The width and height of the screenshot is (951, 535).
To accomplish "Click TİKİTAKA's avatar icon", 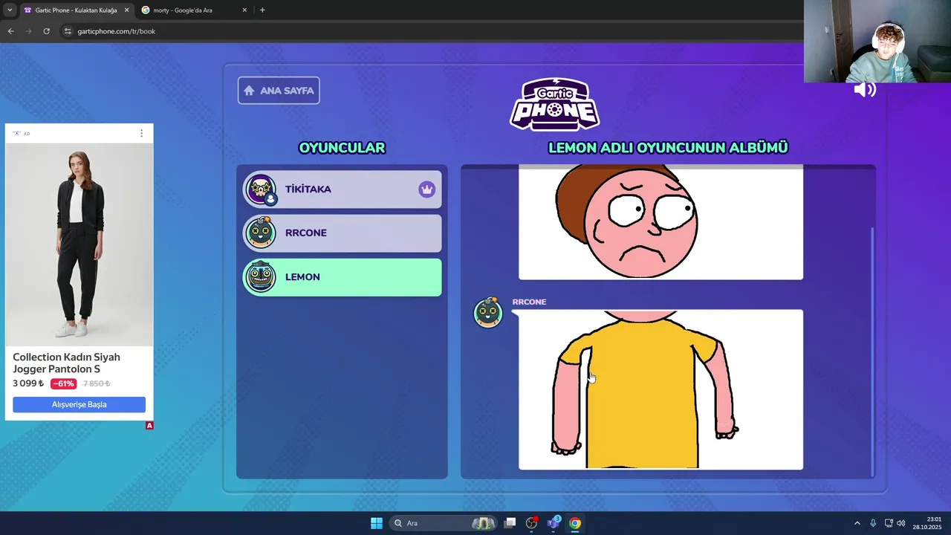I will coord(261,189).
